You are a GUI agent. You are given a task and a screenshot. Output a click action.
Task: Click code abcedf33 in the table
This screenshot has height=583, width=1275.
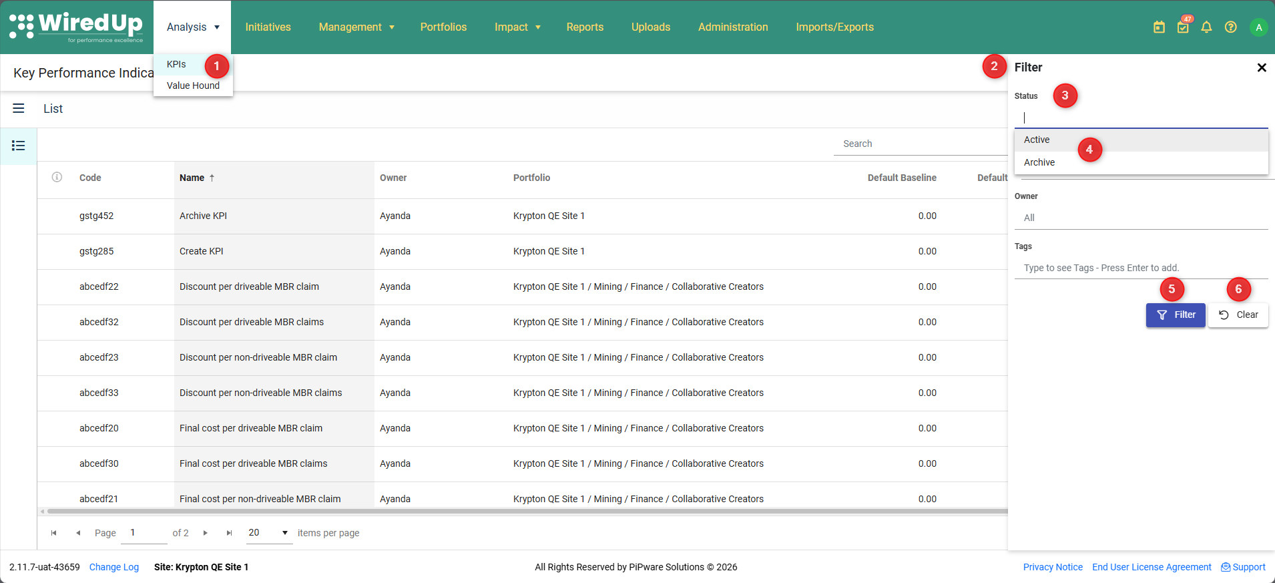[99, 393]
